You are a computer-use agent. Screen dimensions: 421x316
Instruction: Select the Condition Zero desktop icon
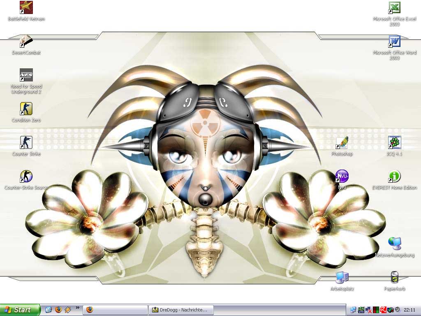click(26, 112)
